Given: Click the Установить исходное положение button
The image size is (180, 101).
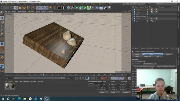Looking at the screenshot, I should coord(144,66).
